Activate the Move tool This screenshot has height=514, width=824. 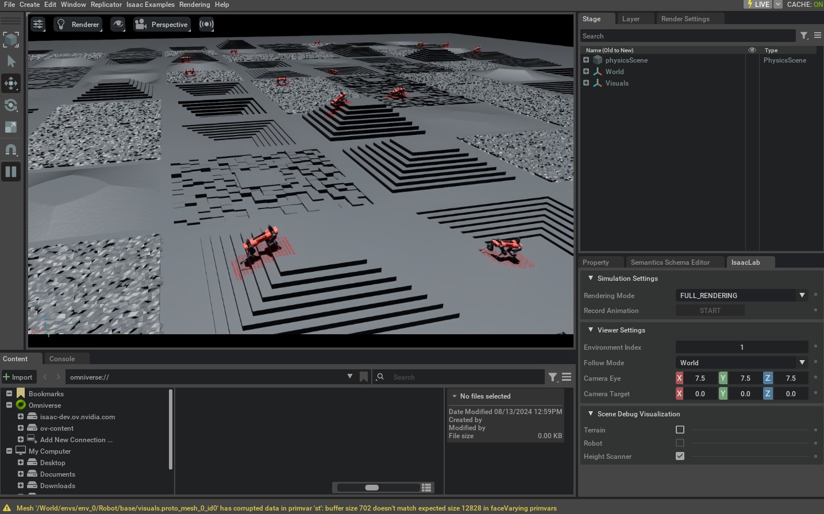coord(11,83)
